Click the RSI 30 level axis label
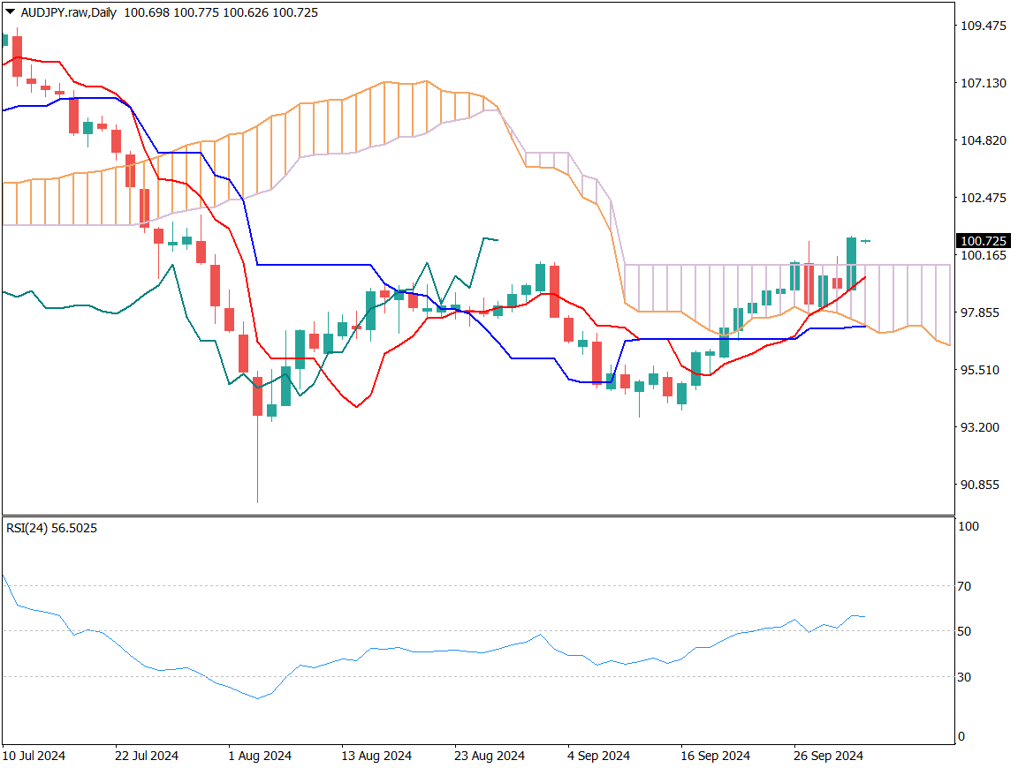Screen dimensions: 1018x768 (x=965, y=677)
